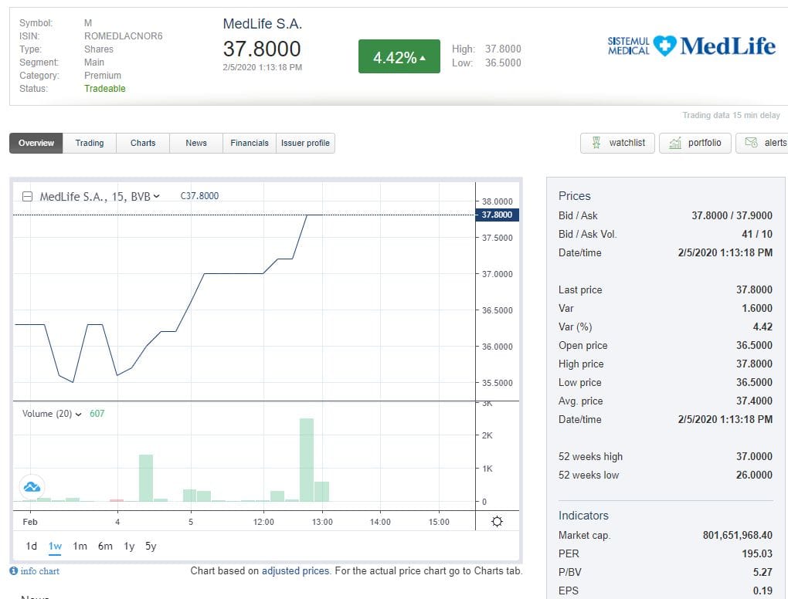Click the green 4.42% change badge
Viewport: 788px width, 599px height.
399,57
